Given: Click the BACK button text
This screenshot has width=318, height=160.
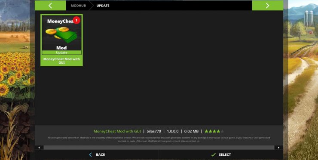Looking at the screenshot, I should coord(101,155).
